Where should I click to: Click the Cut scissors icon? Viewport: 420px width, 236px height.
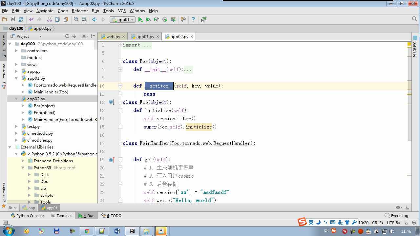(x=50, y=20)
